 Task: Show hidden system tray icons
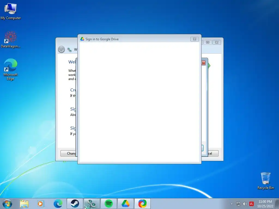tap(232, 204)
